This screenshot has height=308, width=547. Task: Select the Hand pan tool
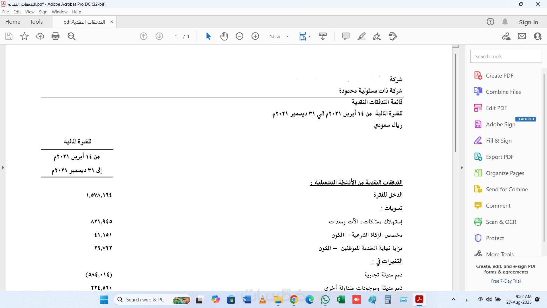pos(224,36)
